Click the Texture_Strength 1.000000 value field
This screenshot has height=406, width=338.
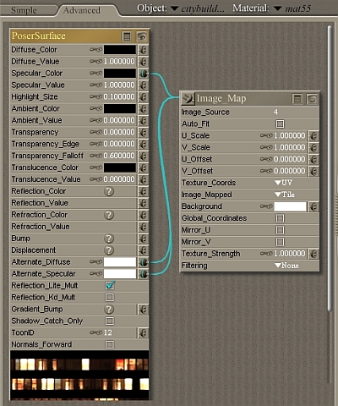[290, 254]
